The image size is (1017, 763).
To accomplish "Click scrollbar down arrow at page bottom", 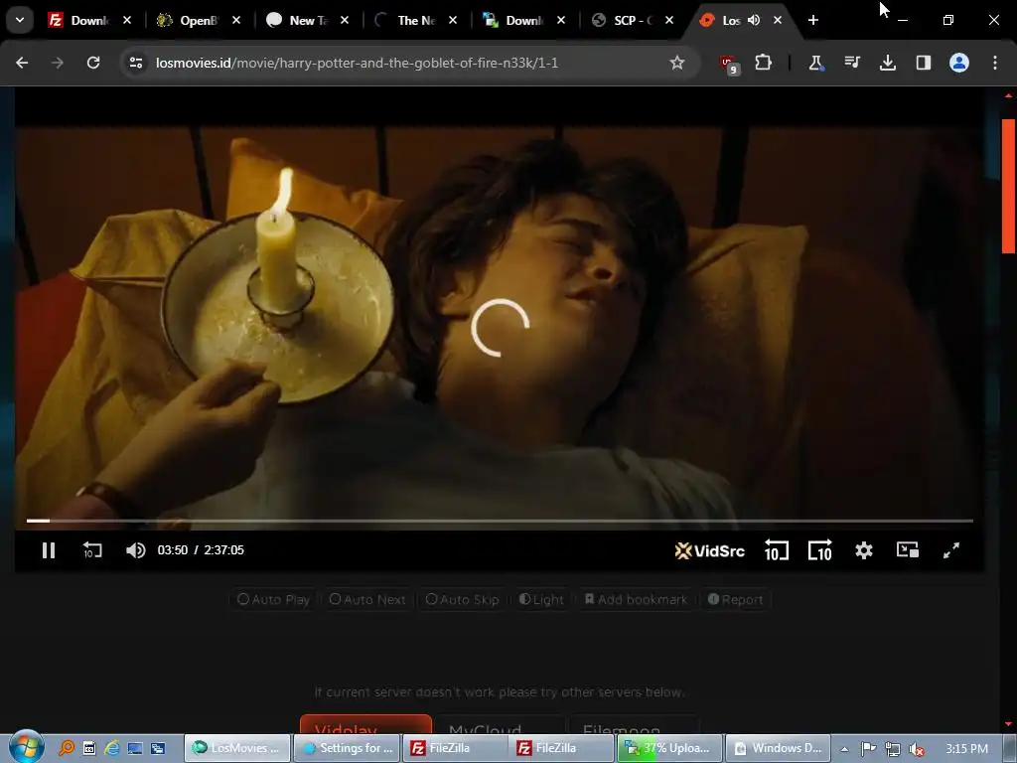I will point(1009,724).
